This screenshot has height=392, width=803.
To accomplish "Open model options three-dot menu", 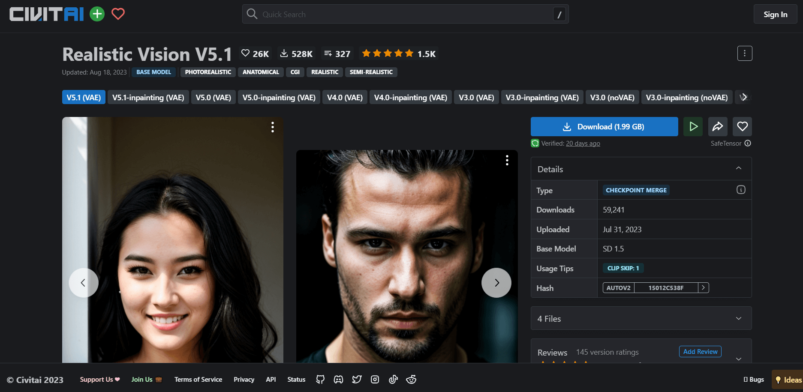I will click(744, 54).
